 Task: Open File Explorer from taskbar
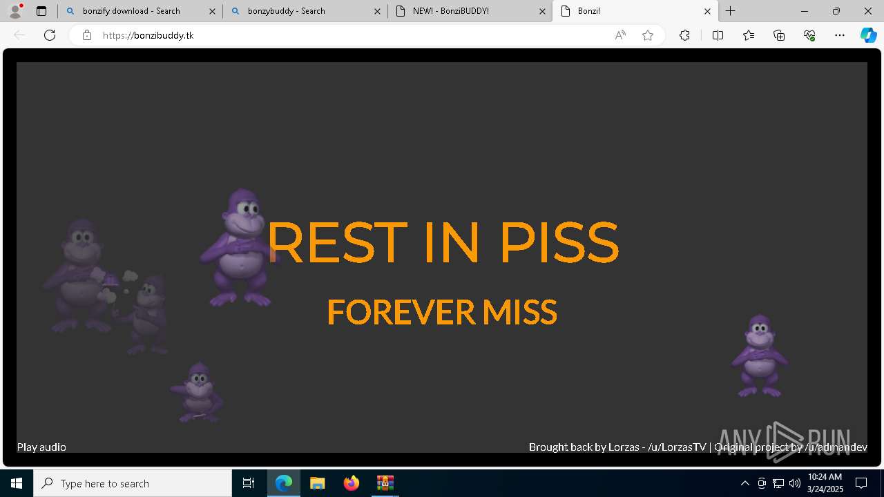pos(318,483)
